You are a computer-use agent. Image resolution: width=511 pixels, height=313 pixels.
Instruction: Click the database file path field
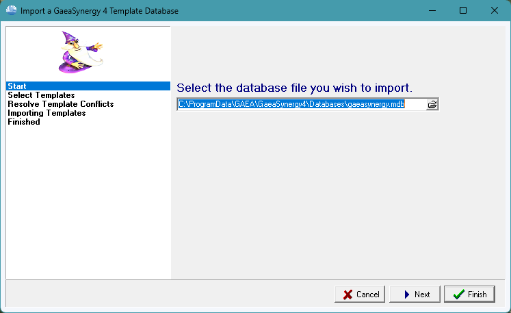(x=301, y=105)
